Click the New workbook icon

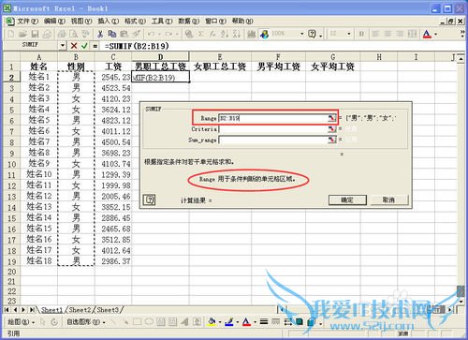[x=11, y=34]
